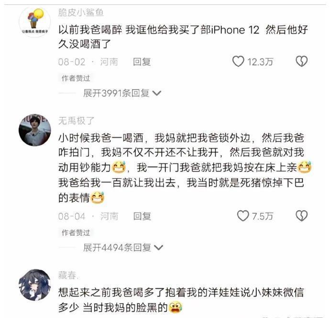The width and height of the screenshot is (330, 318).
Task: Open username 无禹极了
Action: (x=76, y=121)
